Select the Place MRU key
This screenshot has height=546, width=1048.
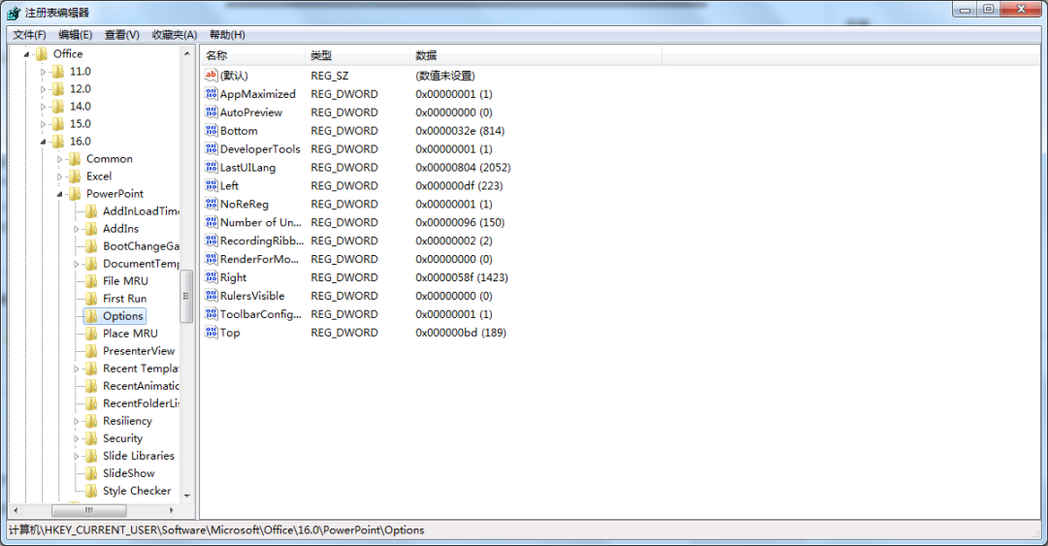[130, 334]
